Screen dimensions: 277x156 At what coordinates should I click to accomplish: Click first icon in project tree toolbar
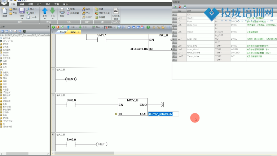(2, 31)
